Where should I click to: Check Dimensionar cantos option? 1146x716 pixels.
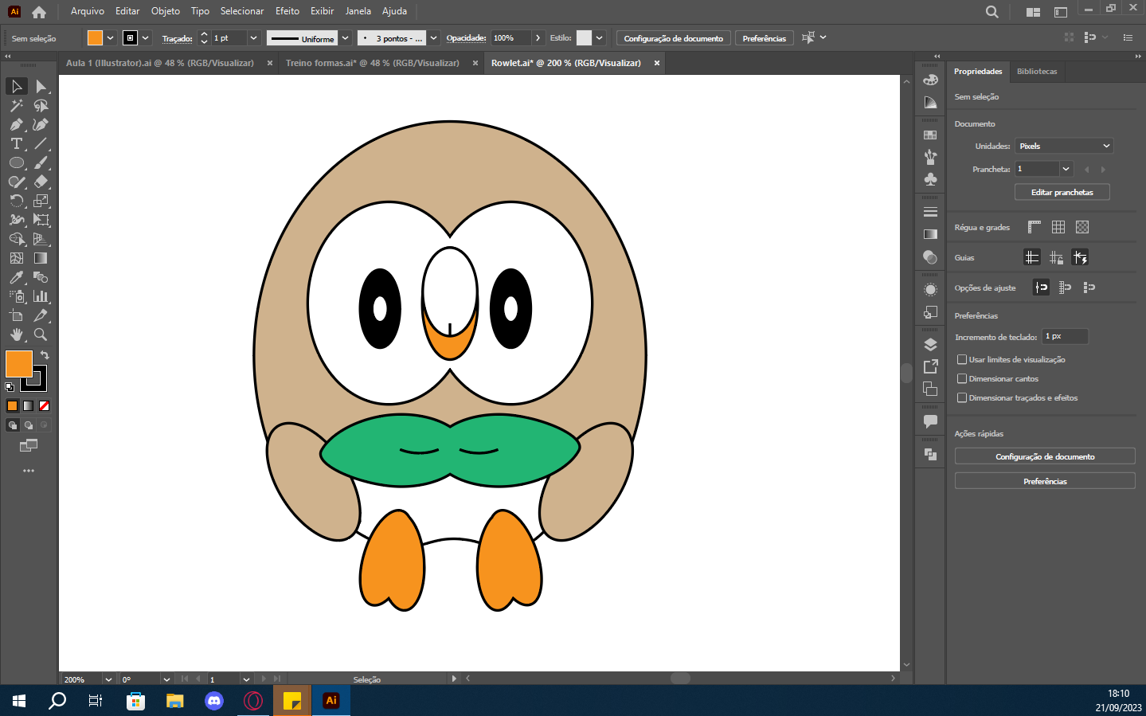pos(962,378)
